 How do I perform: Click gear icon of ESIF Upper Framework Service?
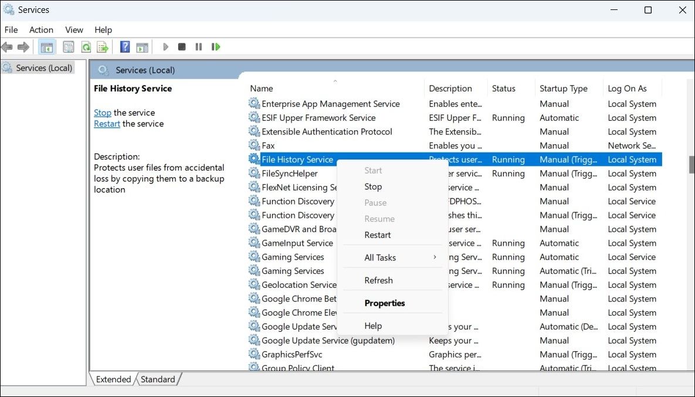click(254, 117)
